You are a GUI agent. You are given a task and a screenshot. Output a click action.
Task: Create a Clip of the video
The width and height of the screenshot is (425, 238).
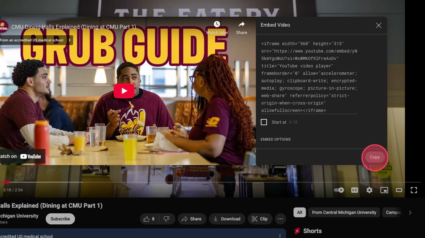260,219
